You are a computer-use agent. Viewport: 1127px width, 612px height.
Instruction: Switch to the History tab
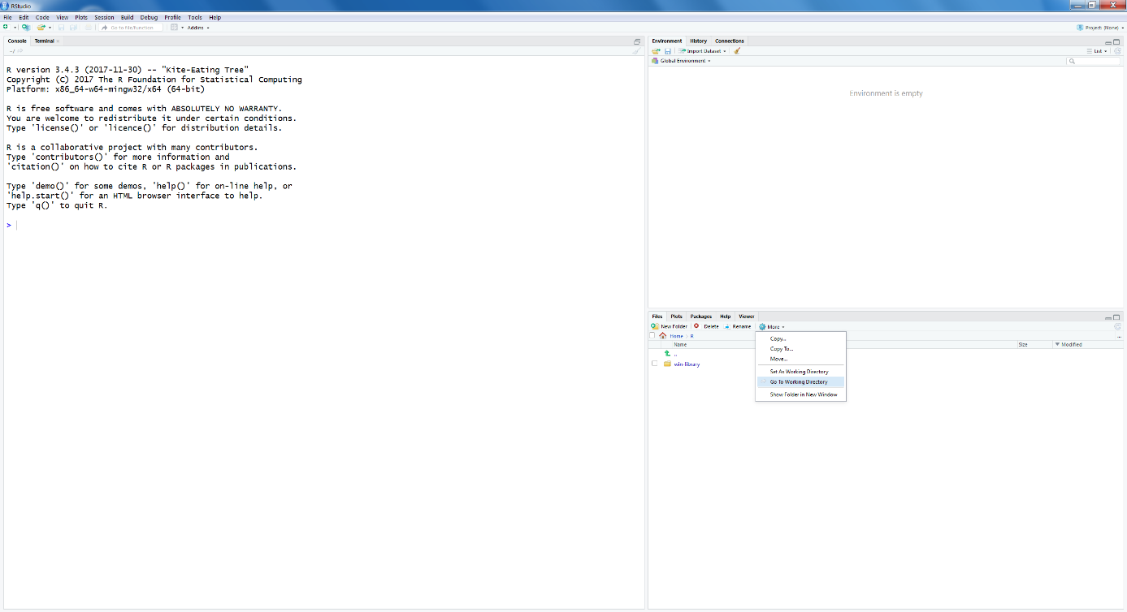[x=698, y=41]
